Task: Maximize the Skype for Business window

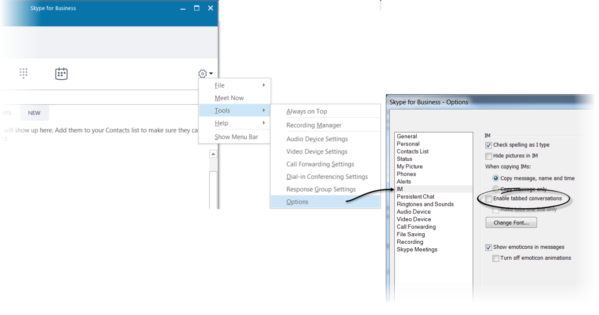Action: 197,8
